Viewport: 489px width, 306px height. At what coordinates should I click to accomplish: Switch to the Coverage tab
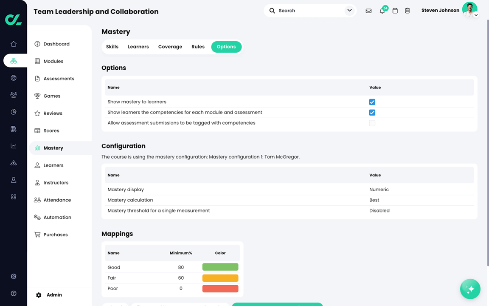(170, 47)
